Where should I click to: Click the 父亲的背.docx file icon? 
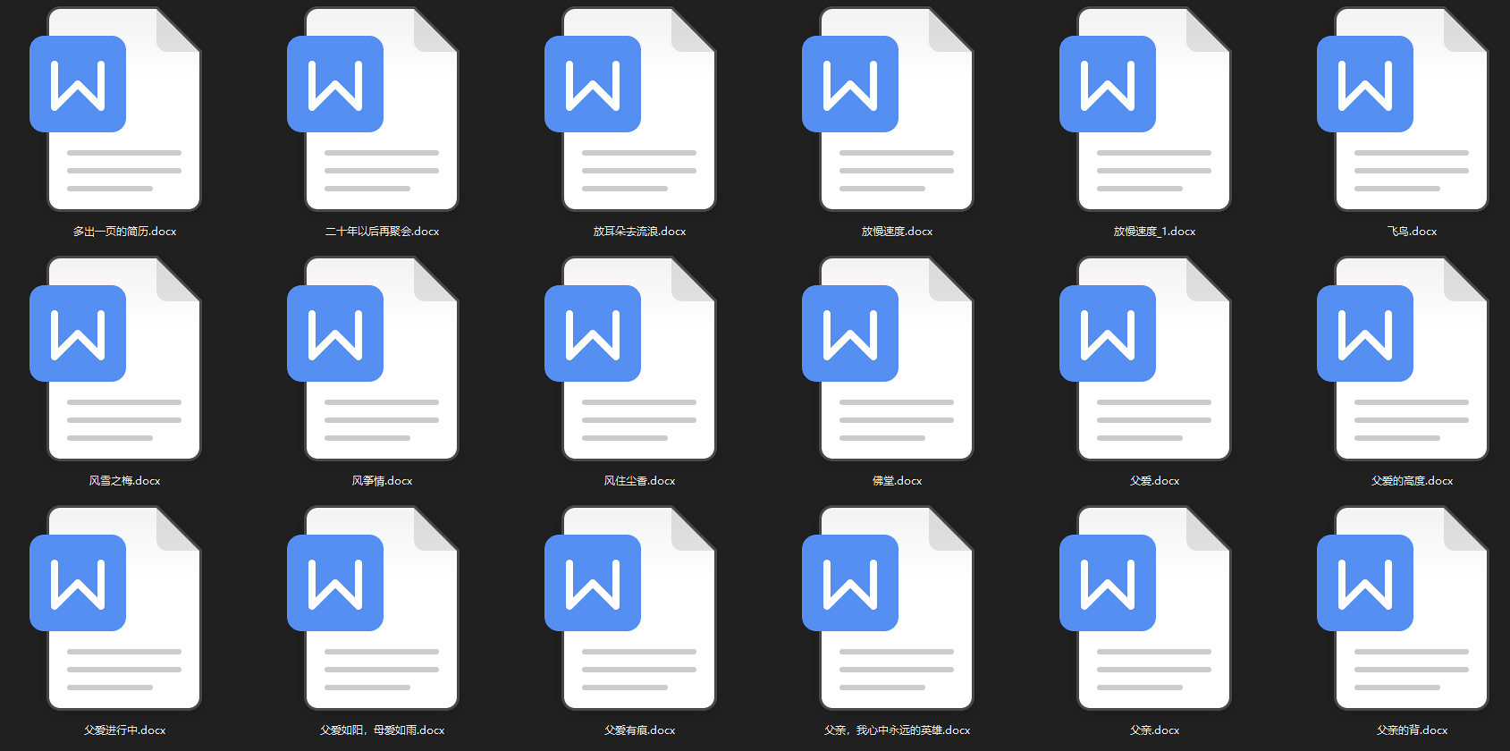pos(1403,608)
